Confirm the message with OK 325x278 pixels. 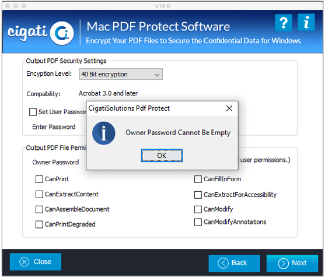click(x=162, y=156)
